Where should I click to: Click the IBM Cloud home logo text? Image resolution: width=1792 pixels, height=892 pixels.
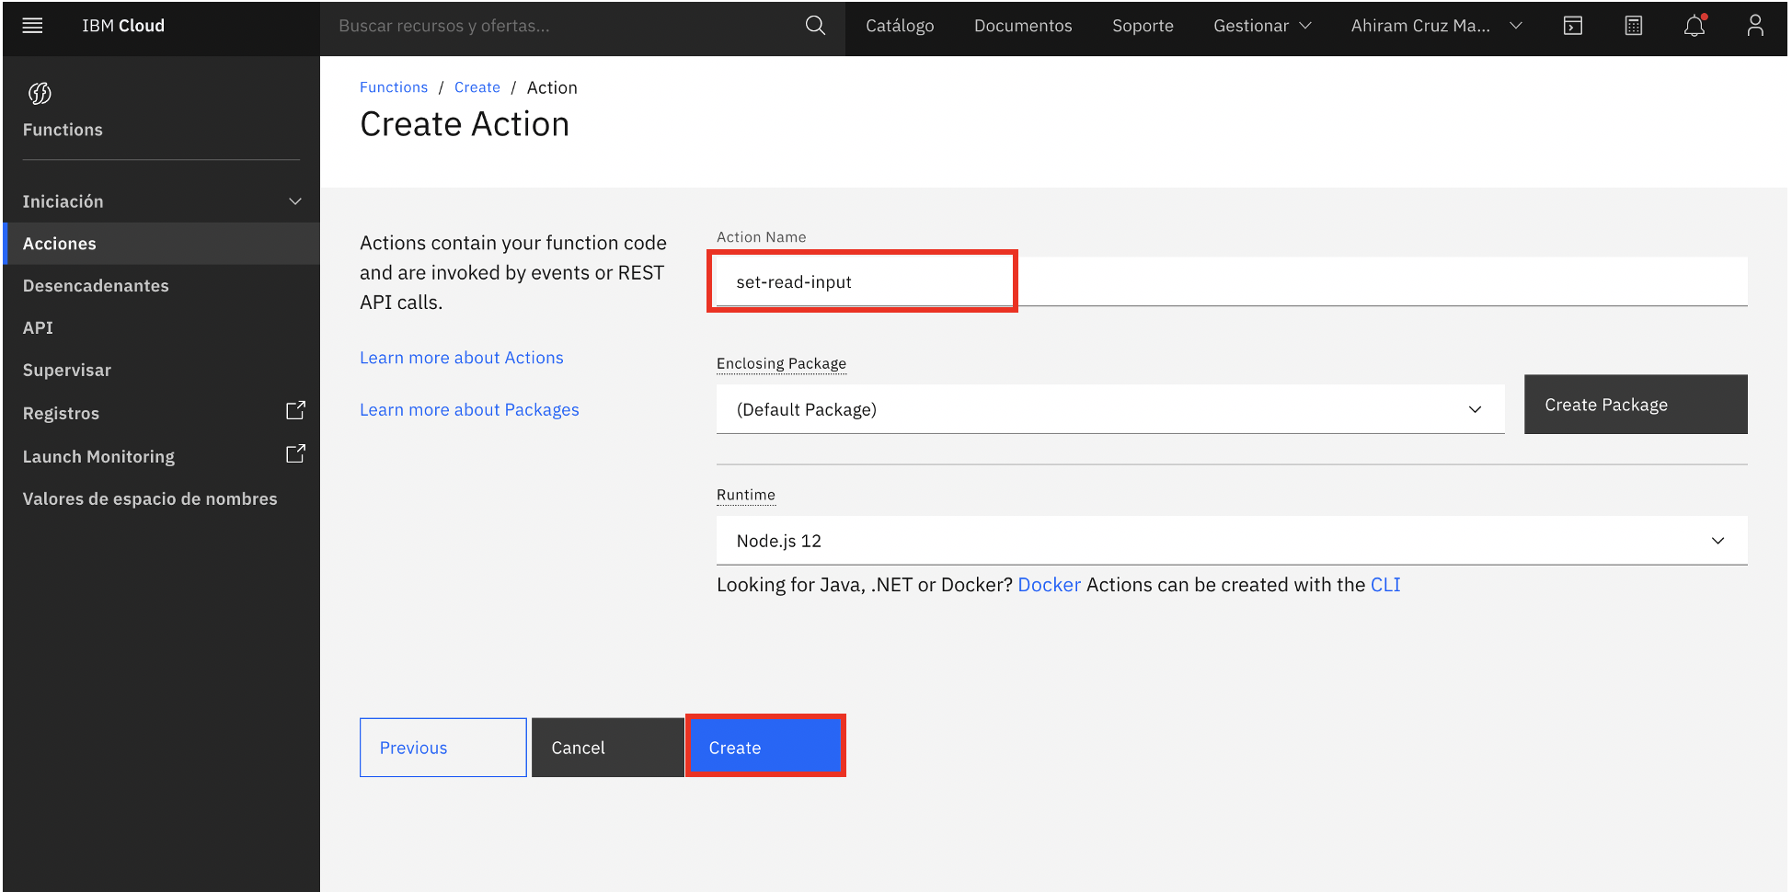click(123, 26)
